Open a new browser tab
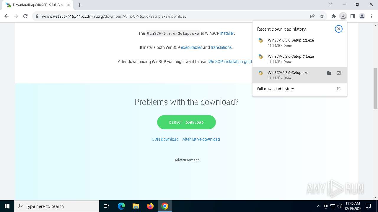Viewport: 378px width, 212px height. (80, 5)
